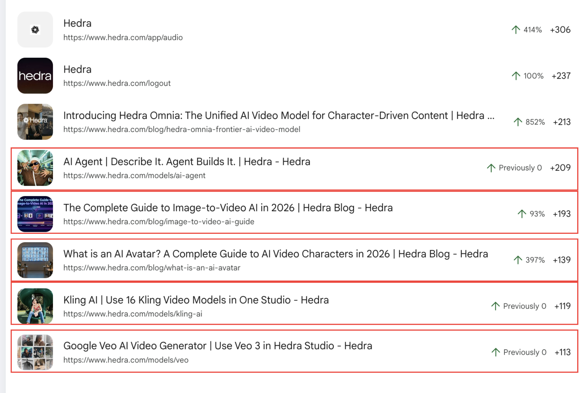Screen dimensions: 582x393
Task: Click the models/veo URL
Action: [126, 360]
